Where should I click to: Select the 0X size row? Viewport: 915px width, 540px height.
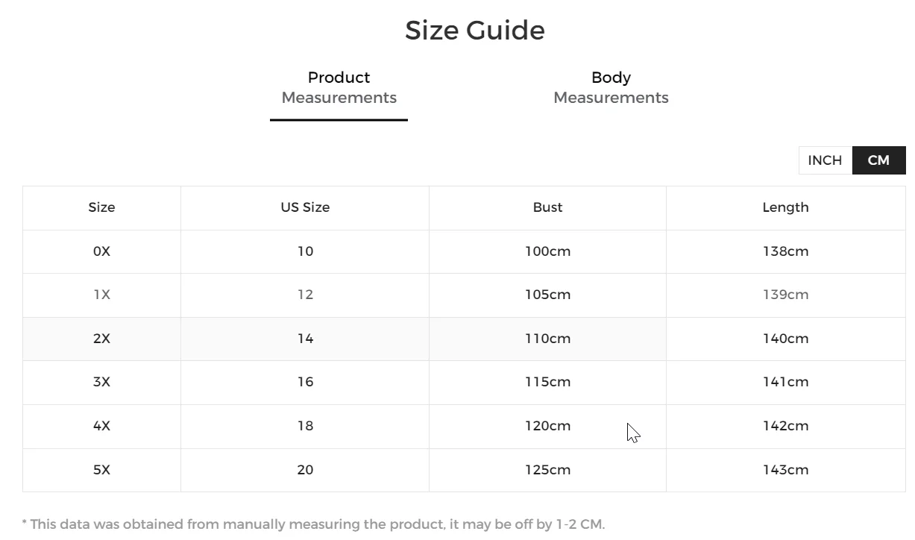(x=101, y=251)
